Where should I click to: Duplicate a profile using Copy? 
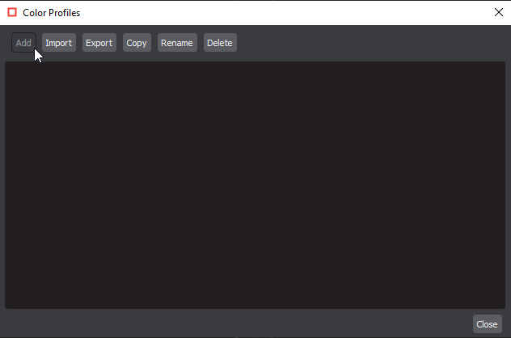137,43
